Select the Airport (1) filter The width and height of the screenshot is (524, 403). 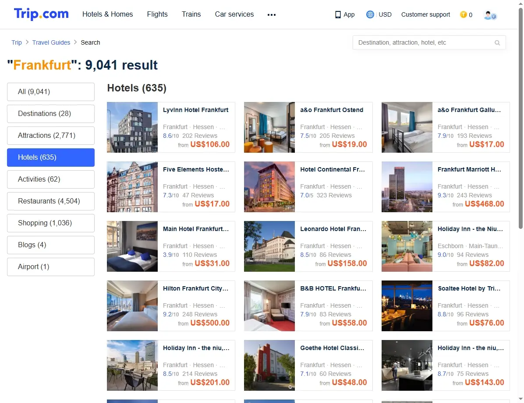(x=51, y=267)
